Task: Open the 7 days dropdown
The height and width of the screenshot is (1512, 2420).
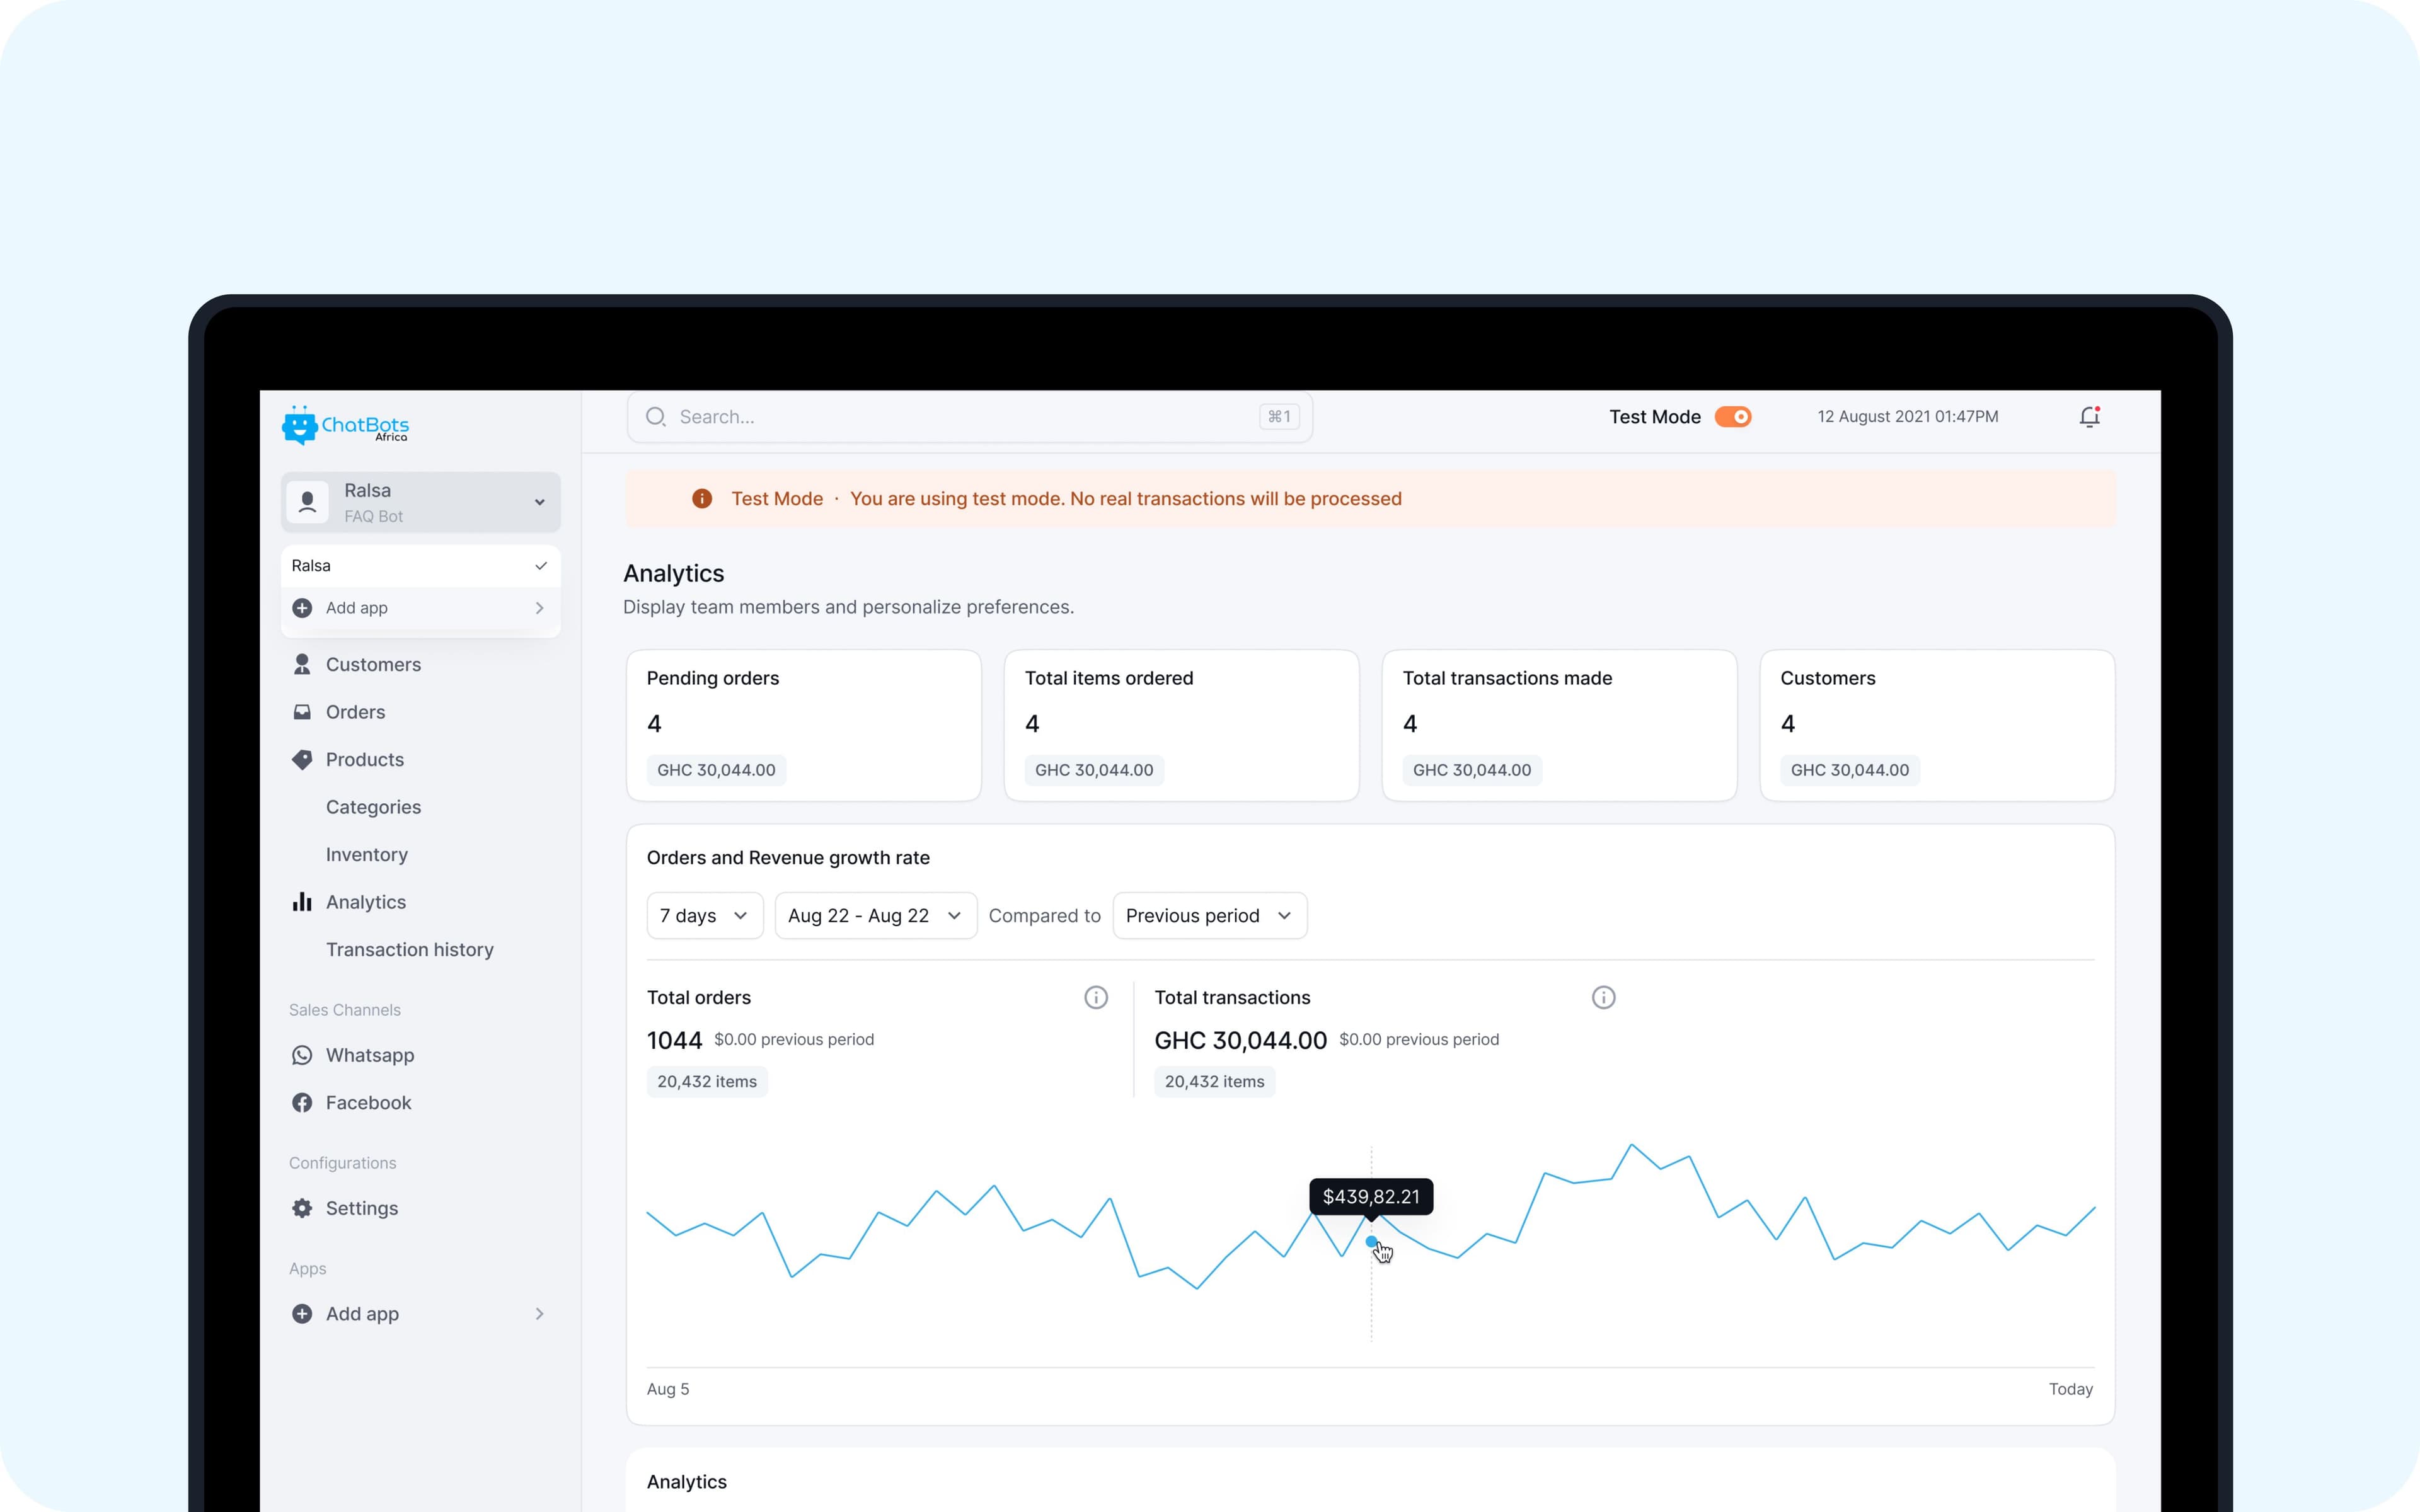Action: click(x=705, y=916)
